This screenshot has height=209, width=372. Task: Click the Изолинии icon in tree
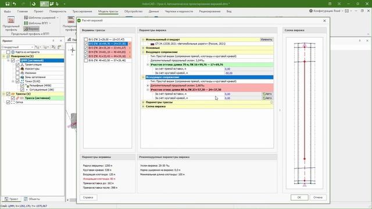click(x=22, y=73)
